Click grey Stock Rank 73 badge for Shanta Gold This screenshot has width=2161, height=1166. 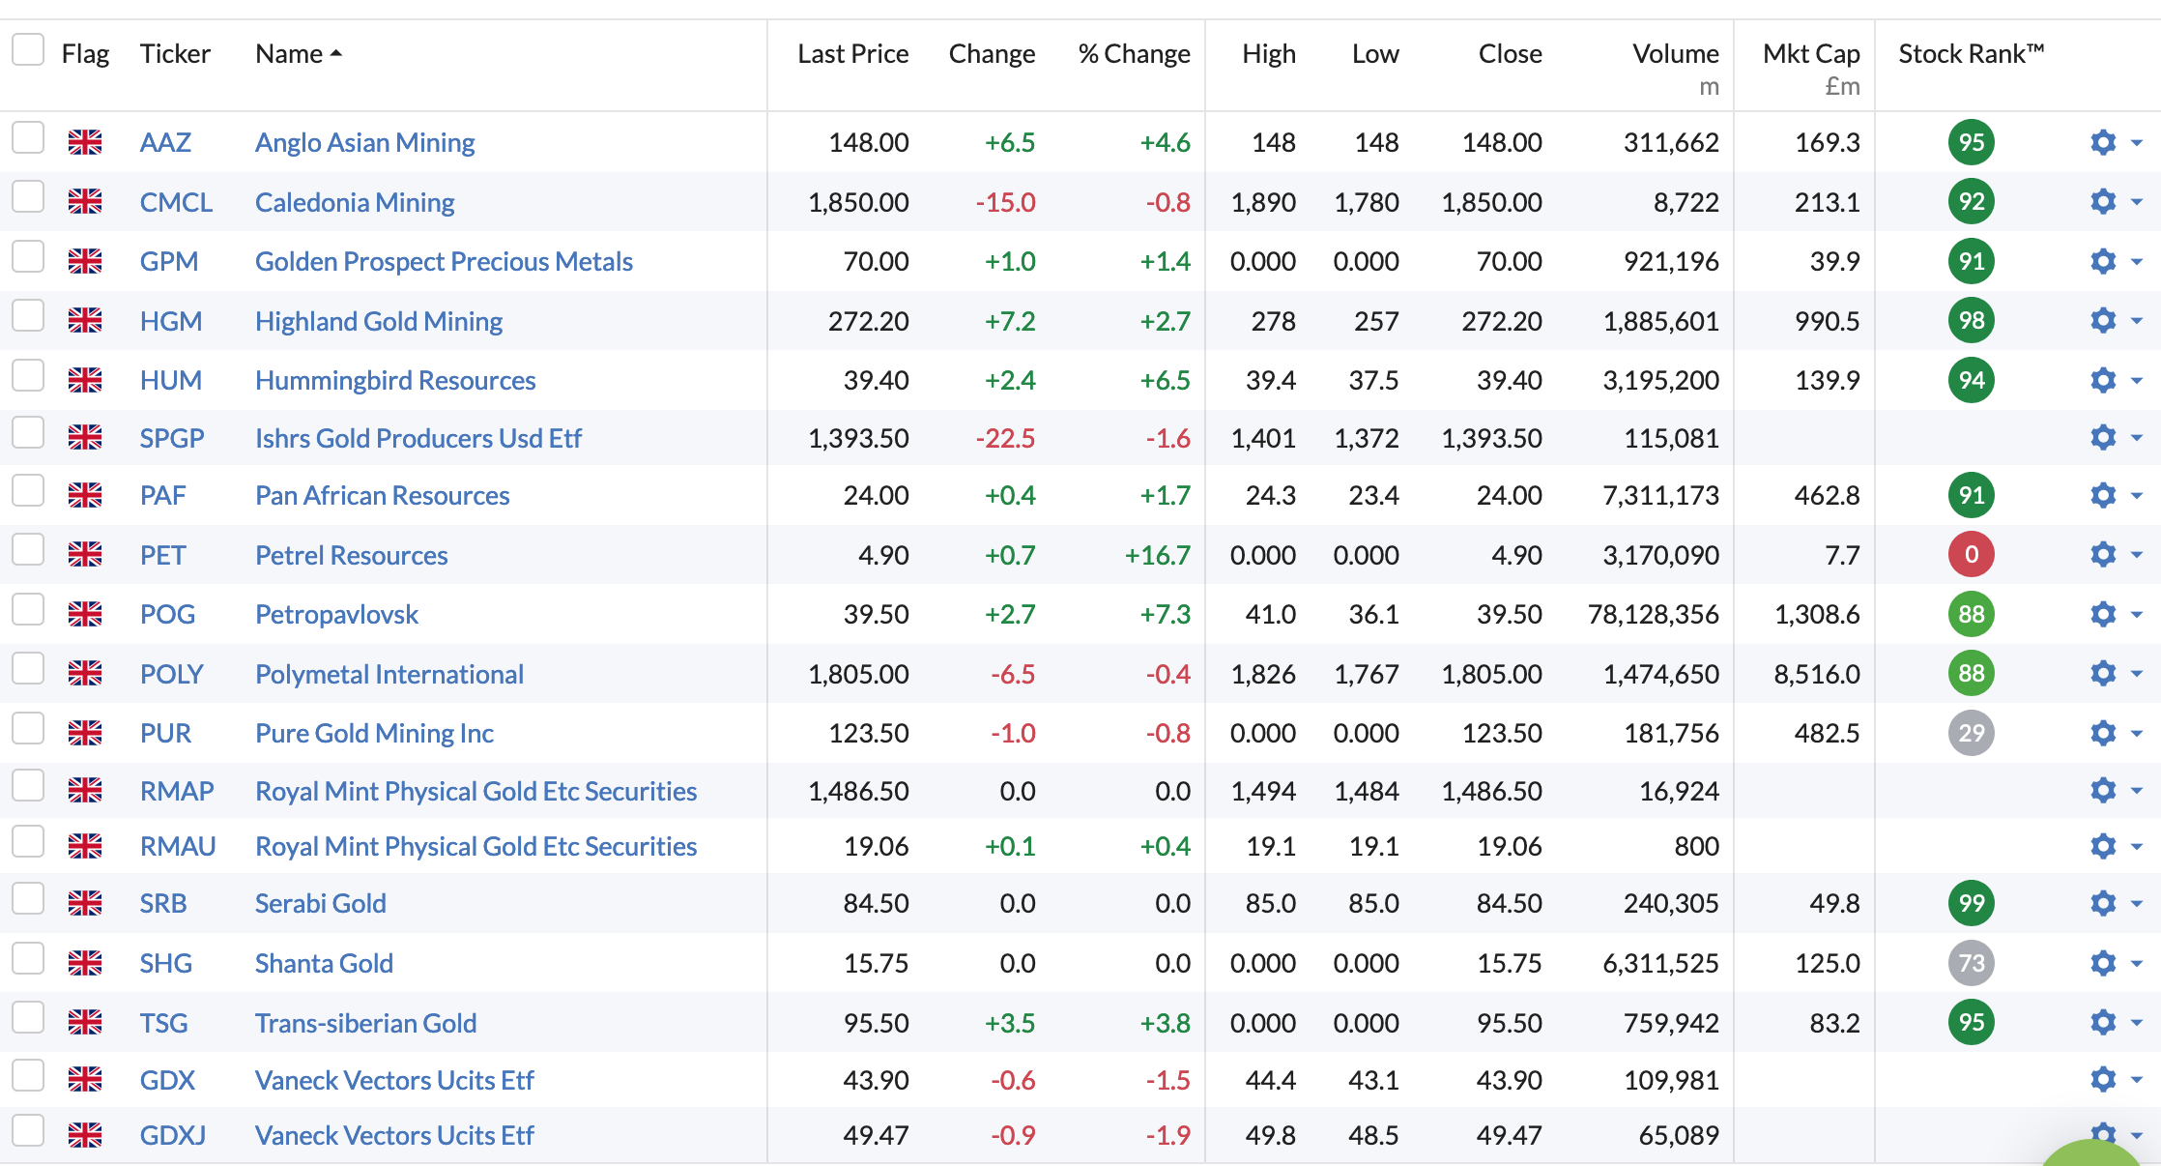pyautogui.click(x=1972, y=963)
